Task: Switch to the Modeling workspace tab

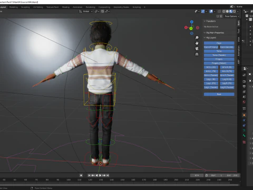Action: [14, 7]
